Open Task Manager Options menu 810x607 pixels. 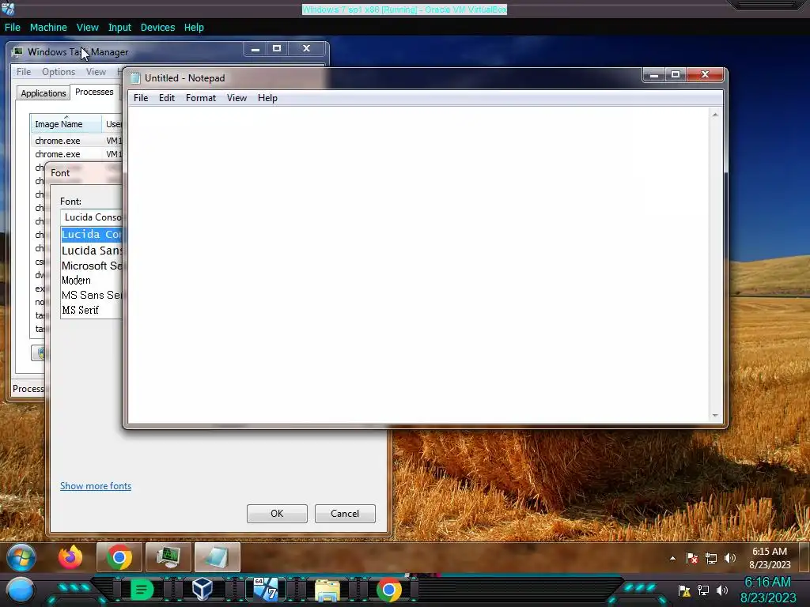point(59,72)
